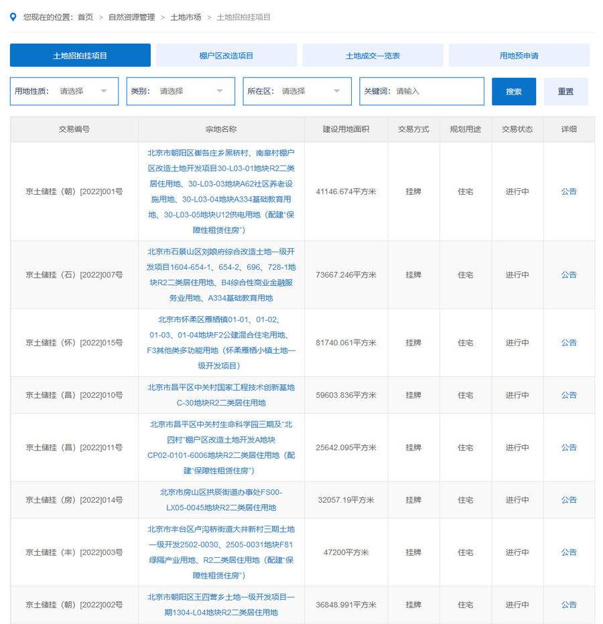This screenshot has width=603, height=624.
Task: Navigate to 自然资源管理 breadcrumb link
Action: pyautogui.click(x=131, y=17)
